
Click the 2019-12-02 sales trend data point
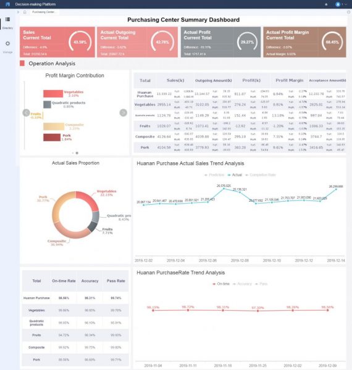coord(144,205)
